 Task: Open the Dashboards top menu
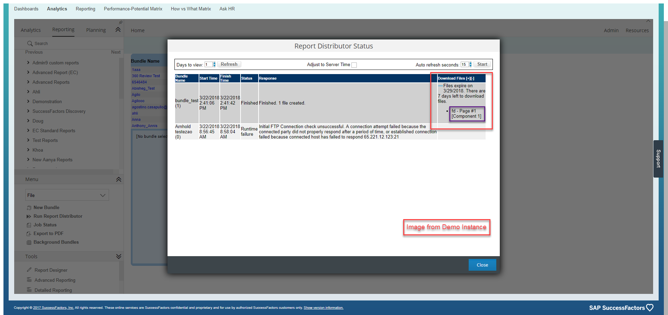pyautogui.click(x=26, y=9)
